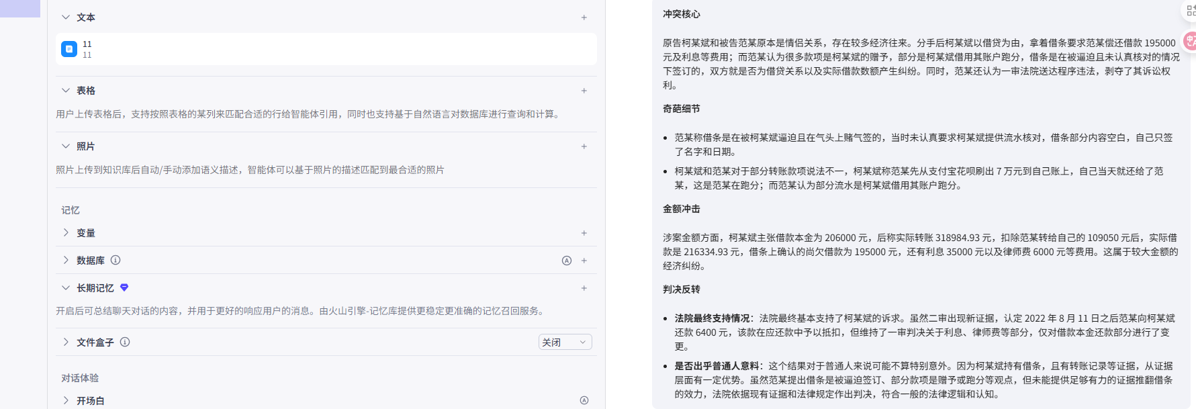
Task: Click the circled A icon in the 数据库 row
Action: (566, 260)
